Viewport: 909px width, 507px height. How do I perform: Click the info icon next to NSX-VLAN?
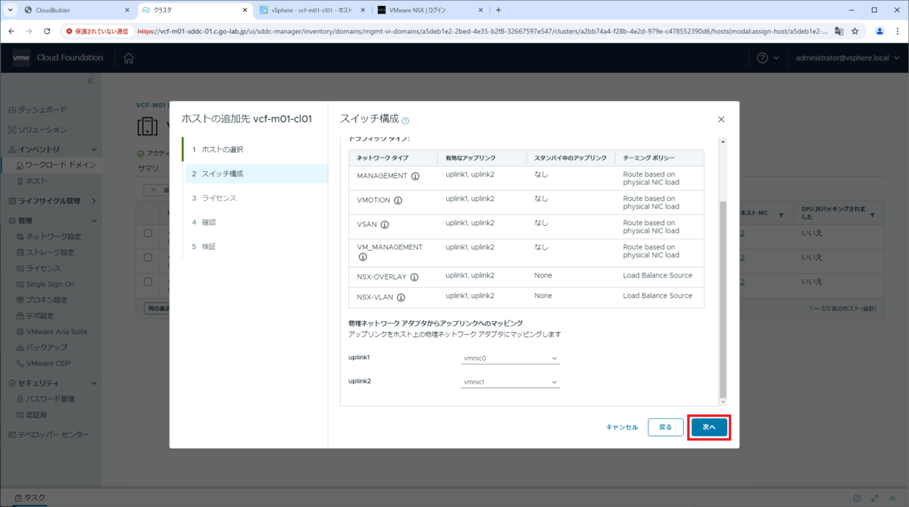coord(401,298)
